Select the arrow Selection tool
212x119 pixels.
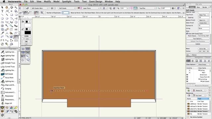pyautogui.click(x=2, y=7)
